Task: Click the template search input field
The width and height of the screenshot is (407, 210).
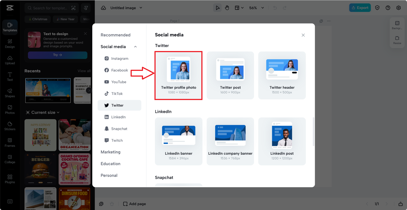Action: (x=51, y=8)
